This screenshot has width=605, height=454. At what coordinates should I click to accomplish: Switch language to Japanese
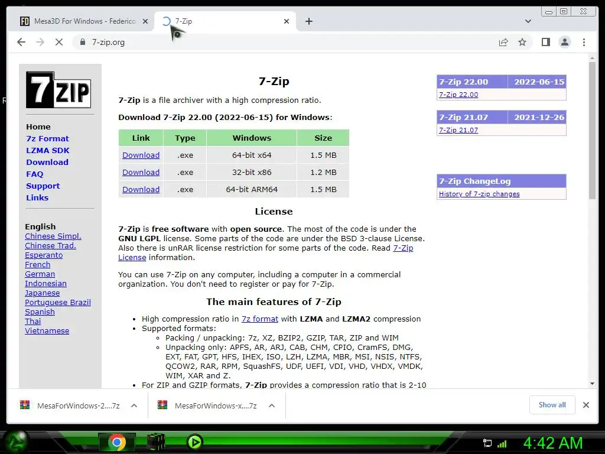coord(42,293)
